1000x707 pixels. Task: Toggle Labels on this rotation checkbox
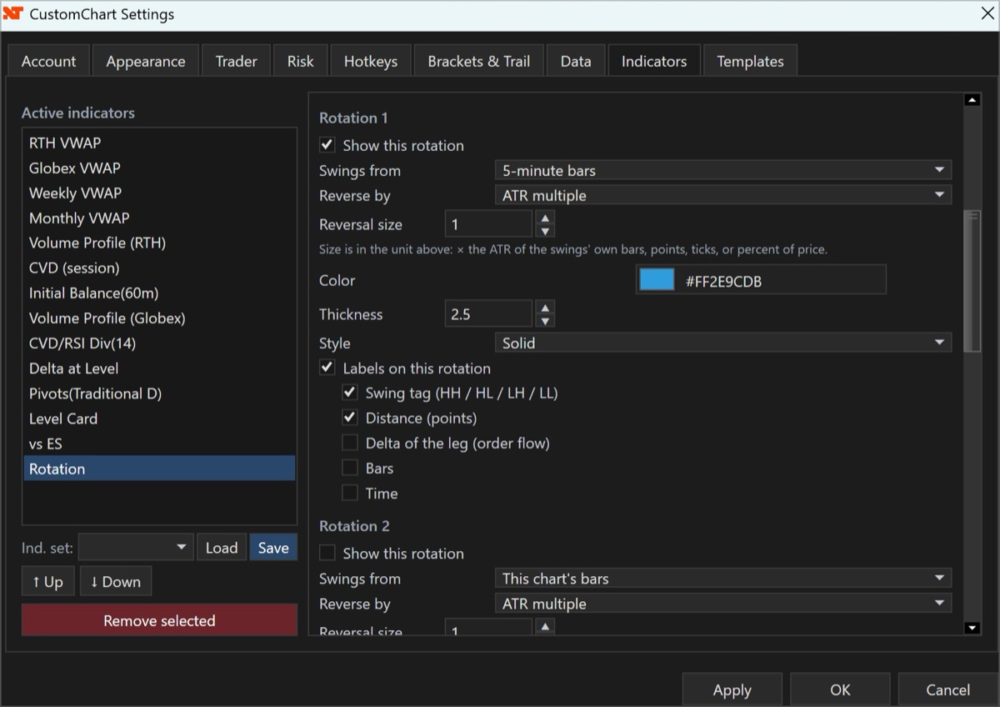point(327,368)
